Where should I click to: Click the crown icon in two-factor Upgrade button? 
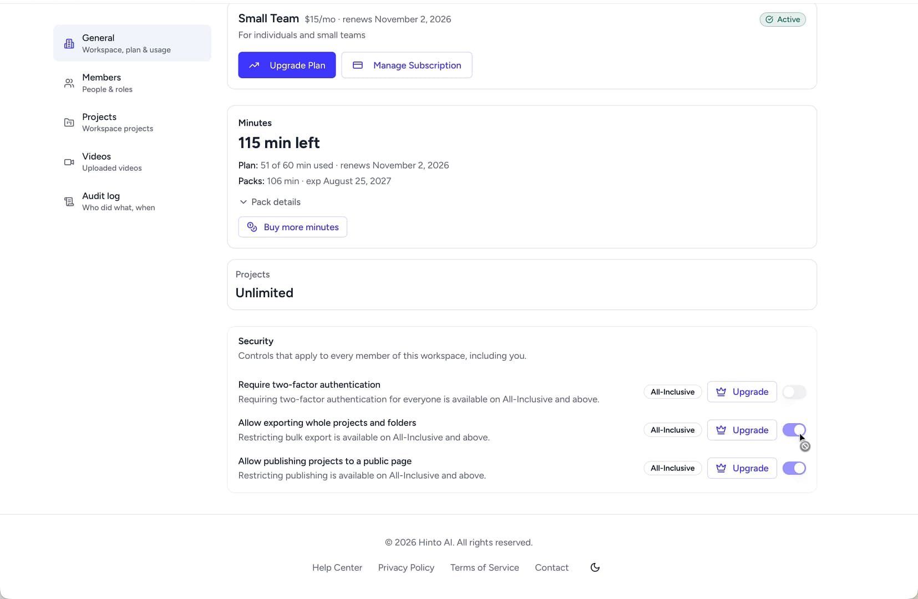[721, 392]
